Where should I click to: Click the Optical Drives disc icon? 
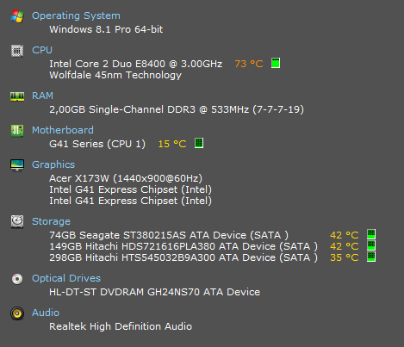click(17, 279)
